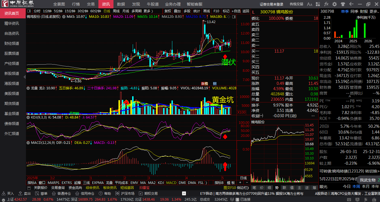Screen dimensions: 380x202
Task: Open 复权 adjustment dropdown
Action: click(x=168, y=11)
